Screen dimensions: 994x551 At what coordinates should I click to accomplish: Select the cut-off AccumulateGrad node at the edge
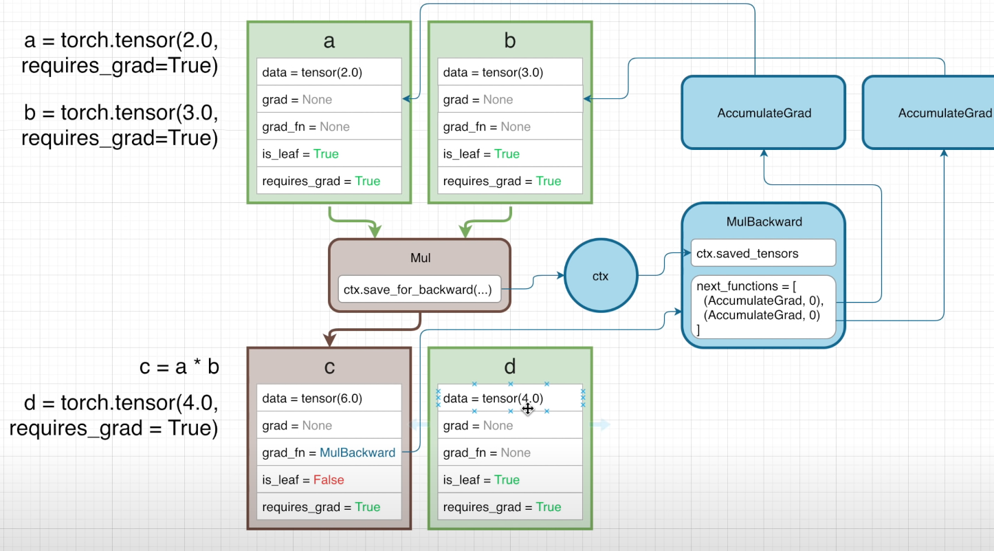929,113
